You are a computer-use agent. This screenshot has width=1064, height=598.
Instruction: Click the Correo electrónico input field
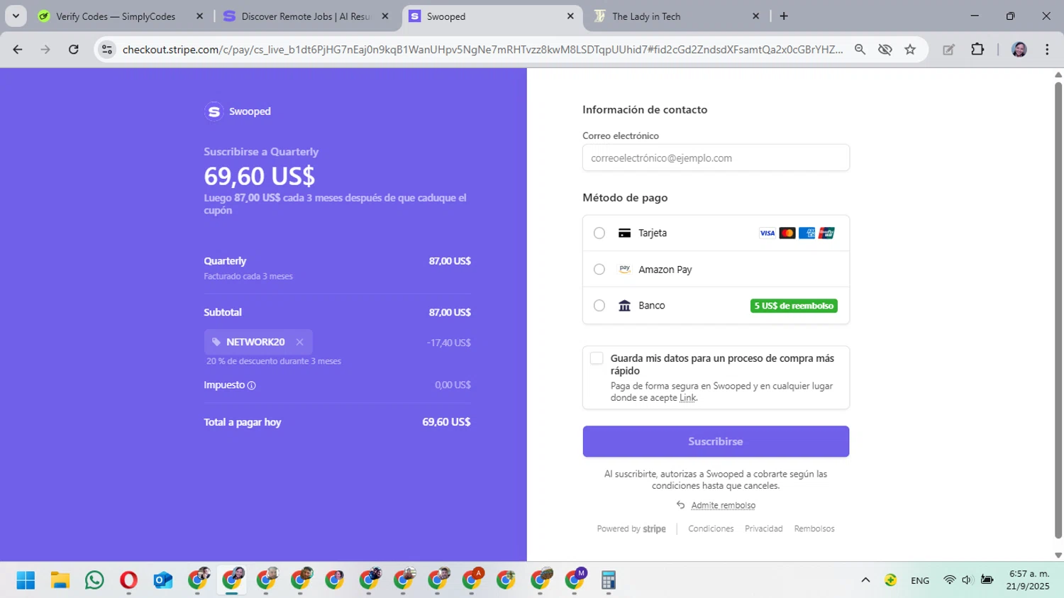(x=716, y=157)
